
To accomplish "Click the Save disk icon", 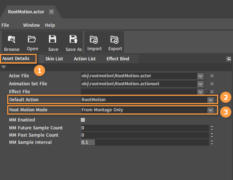I will pyautogui.click(x=53, y=39).
